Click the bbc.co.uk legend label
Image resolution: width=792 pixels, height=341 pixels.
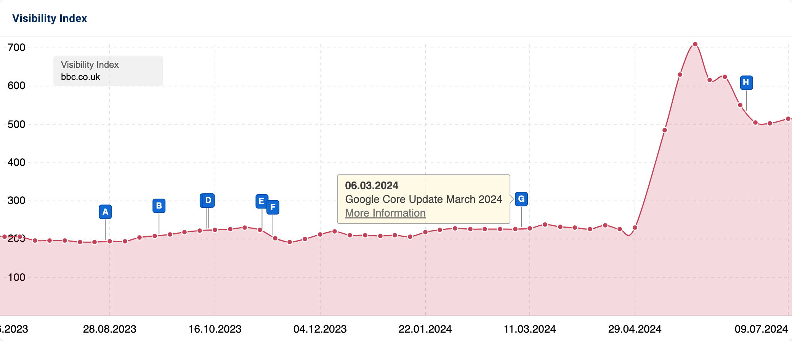(80, 77)
